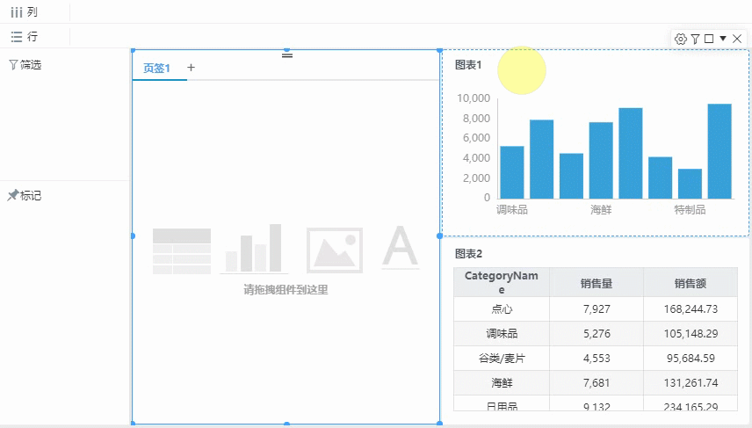The image size is (752, 428).
Task: Select the 点心 table cell
Action: [x=501, y=309]
